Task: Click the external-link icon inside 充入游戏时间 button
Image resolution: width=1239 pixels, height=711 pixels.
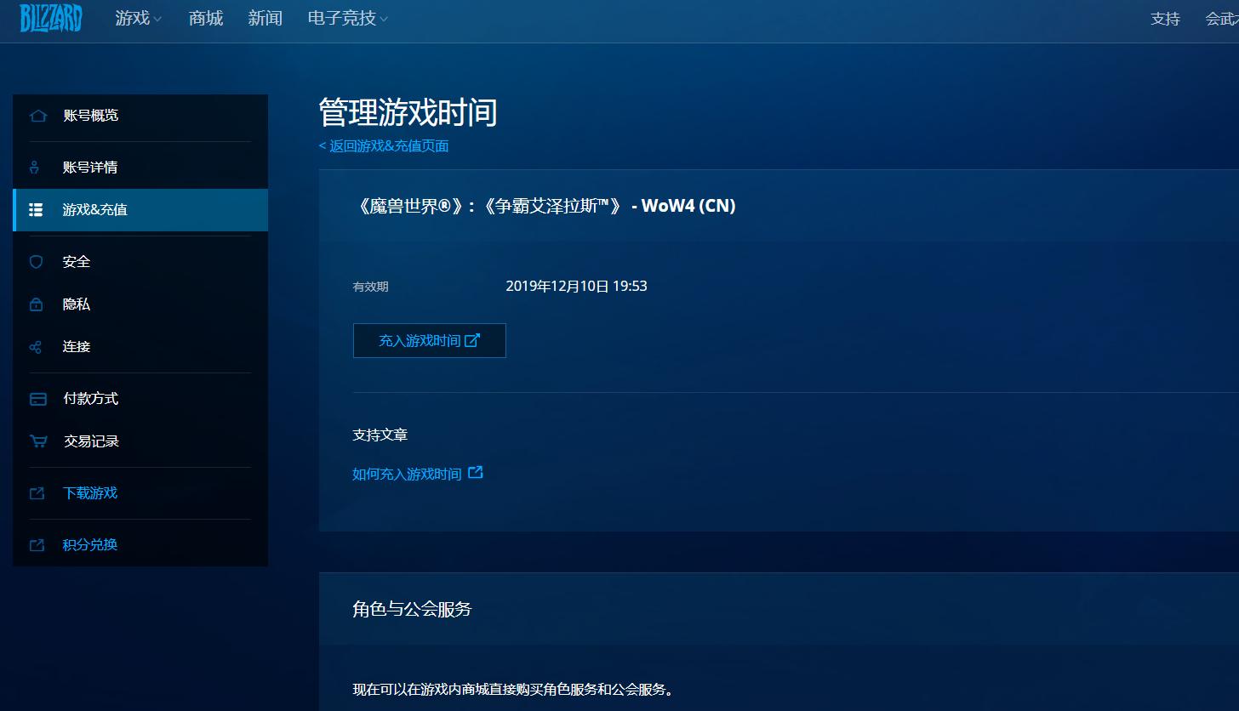Action: (x=473, y=340)
